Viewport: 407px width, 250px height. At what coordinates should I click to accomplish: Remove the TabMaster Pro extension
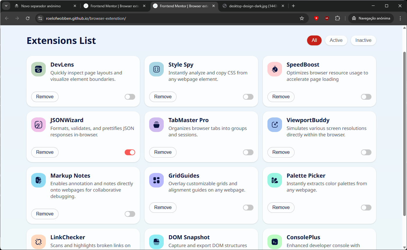pyautogui.click(x=163, y=152)
